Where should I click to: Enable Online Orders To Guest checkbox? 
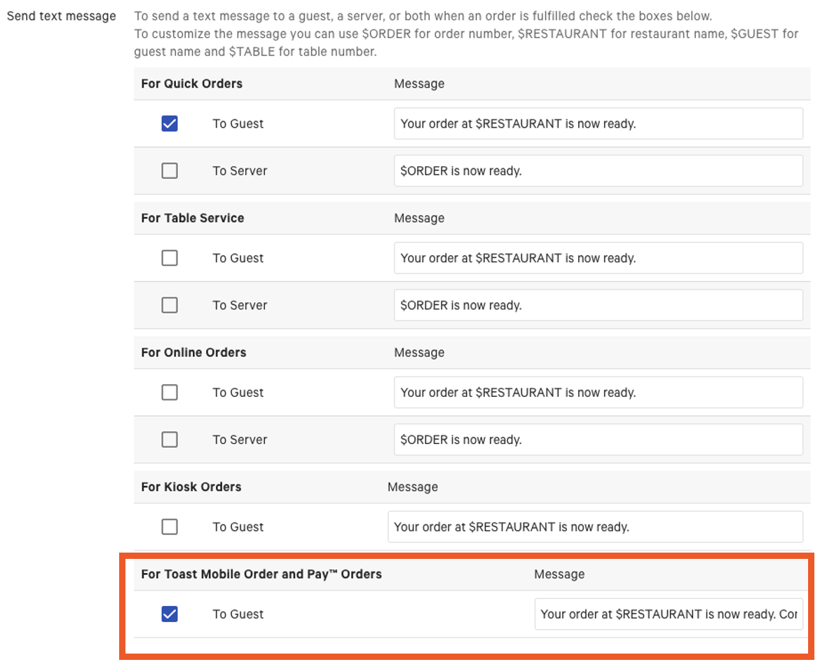170,392
